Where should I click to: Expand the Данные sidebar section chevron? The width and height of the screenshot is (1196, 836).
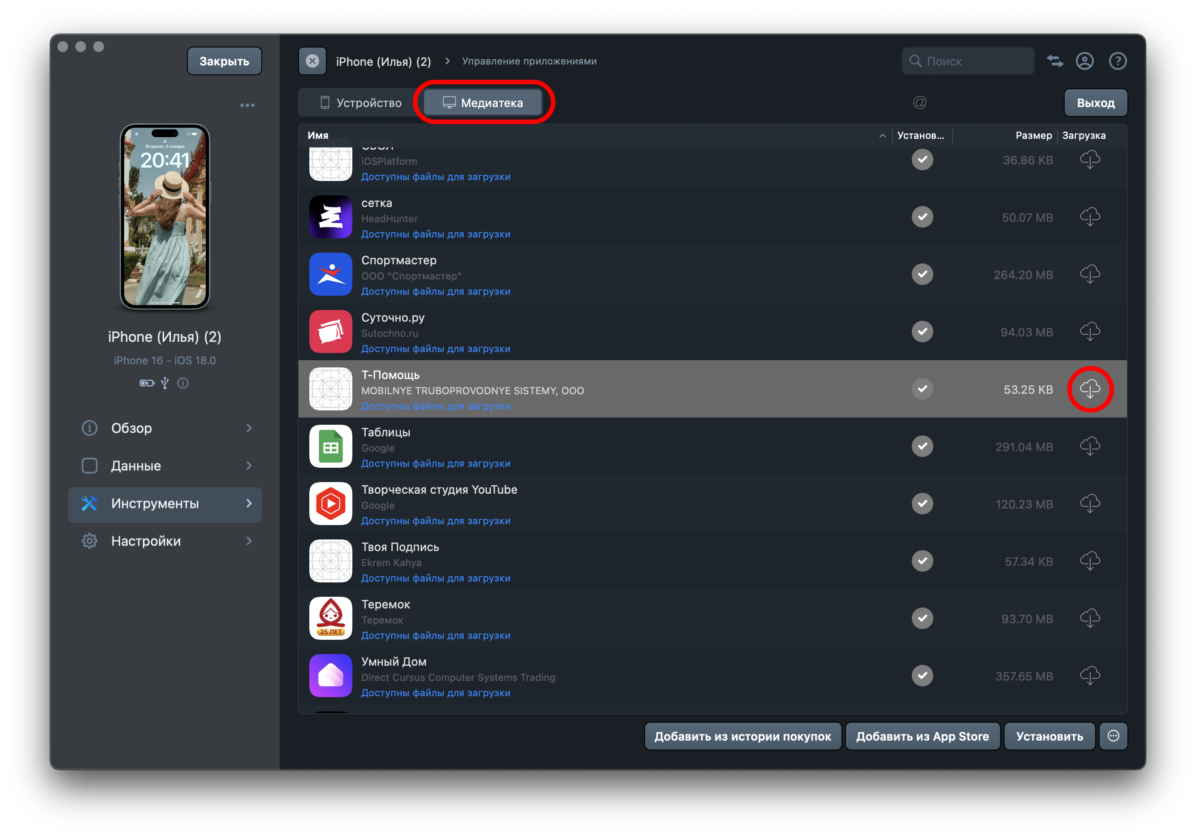pyautogui.click(x=249, y=465)
